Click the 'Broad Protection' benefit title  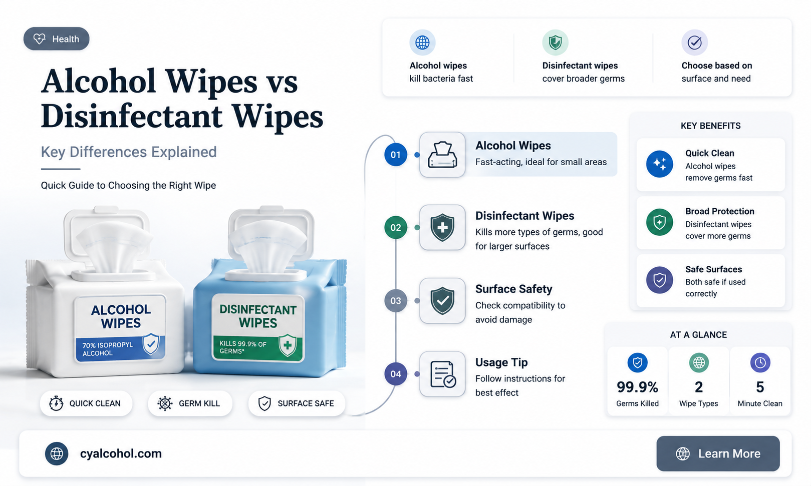720,211
